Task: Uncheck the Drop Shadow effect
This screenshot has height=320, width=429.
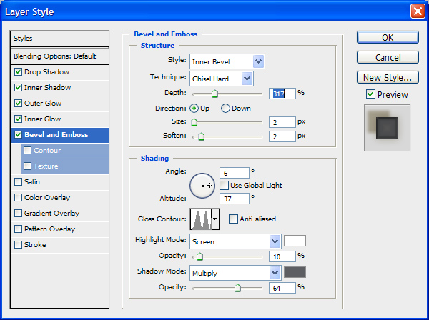Action: coord(19,72)
